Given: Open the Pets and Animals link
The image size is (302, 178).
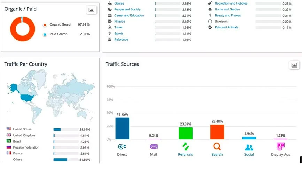Looking at the screenshot, I should (226, 27).
